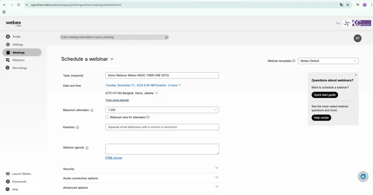Open Recordings in the sidebar

(16, 68)
